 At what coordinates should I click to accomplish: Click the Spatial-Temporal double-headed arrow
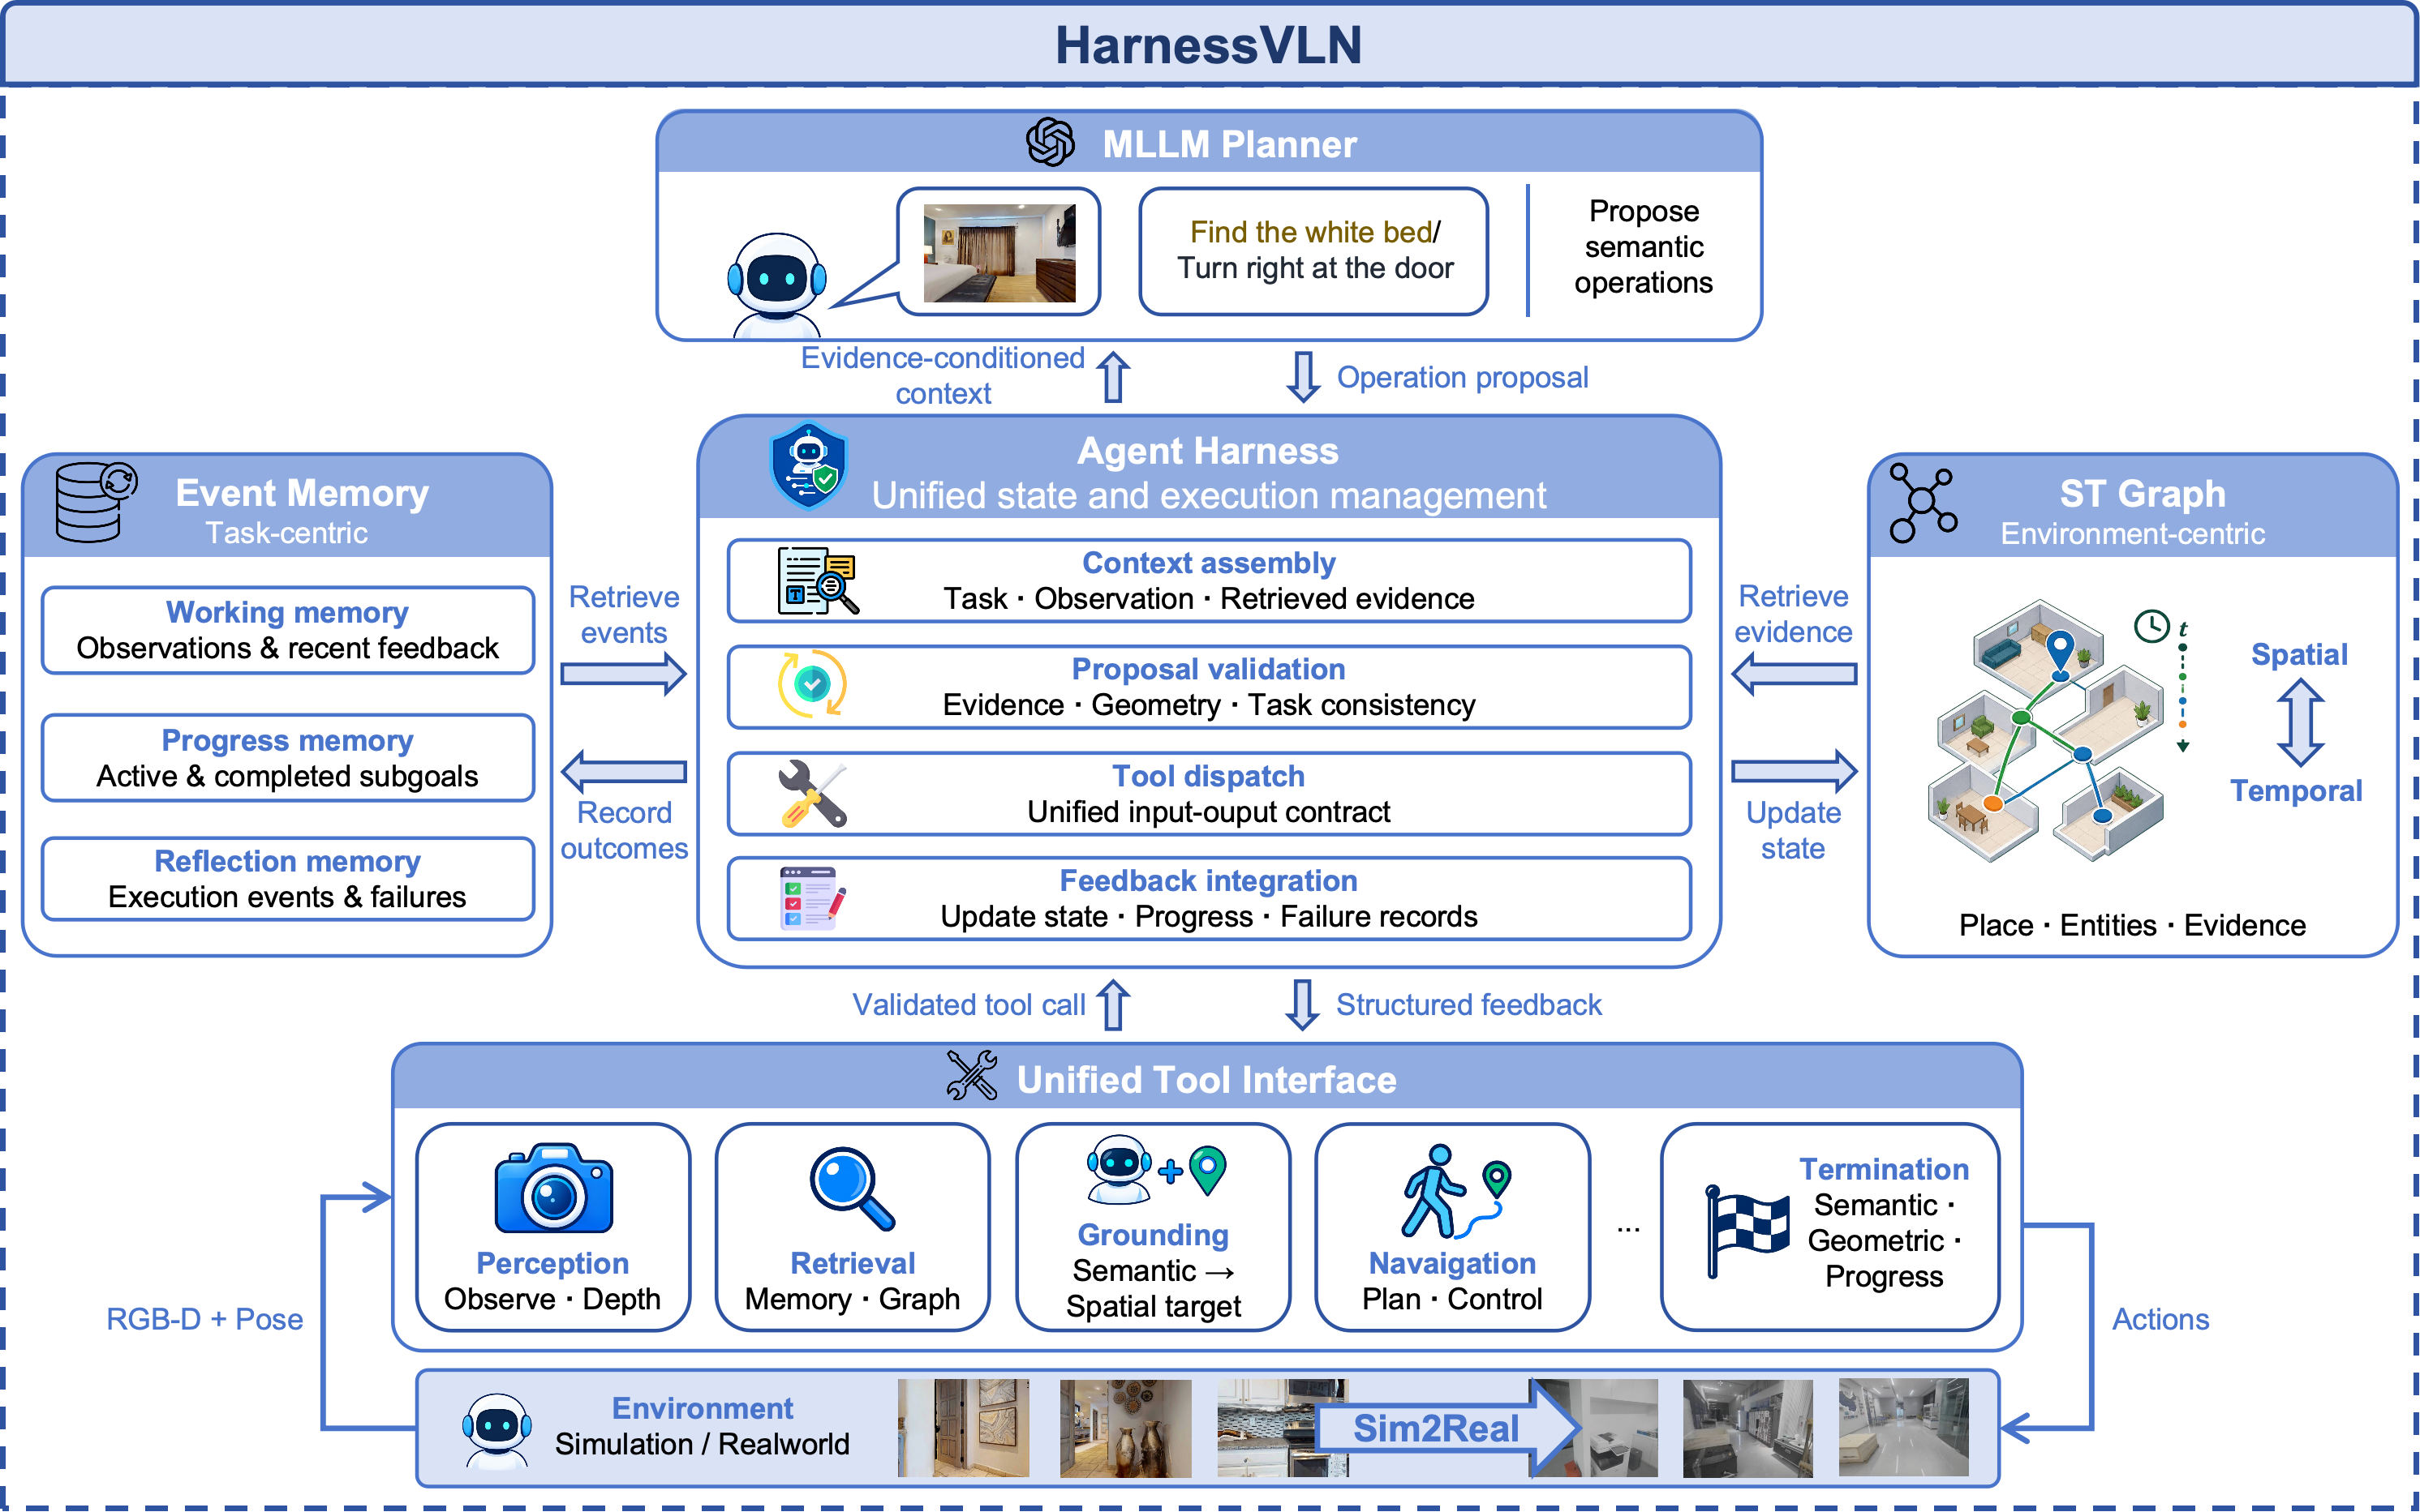tap(2300, 723)
